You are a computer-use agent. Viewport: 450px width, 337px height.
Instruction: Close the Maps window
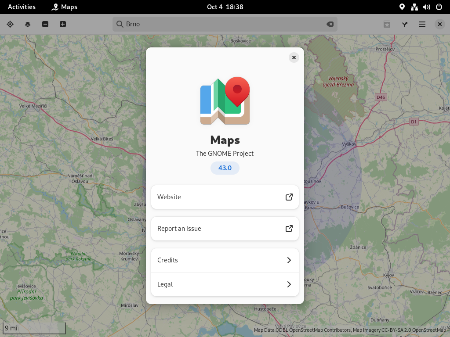coord(439,25)
